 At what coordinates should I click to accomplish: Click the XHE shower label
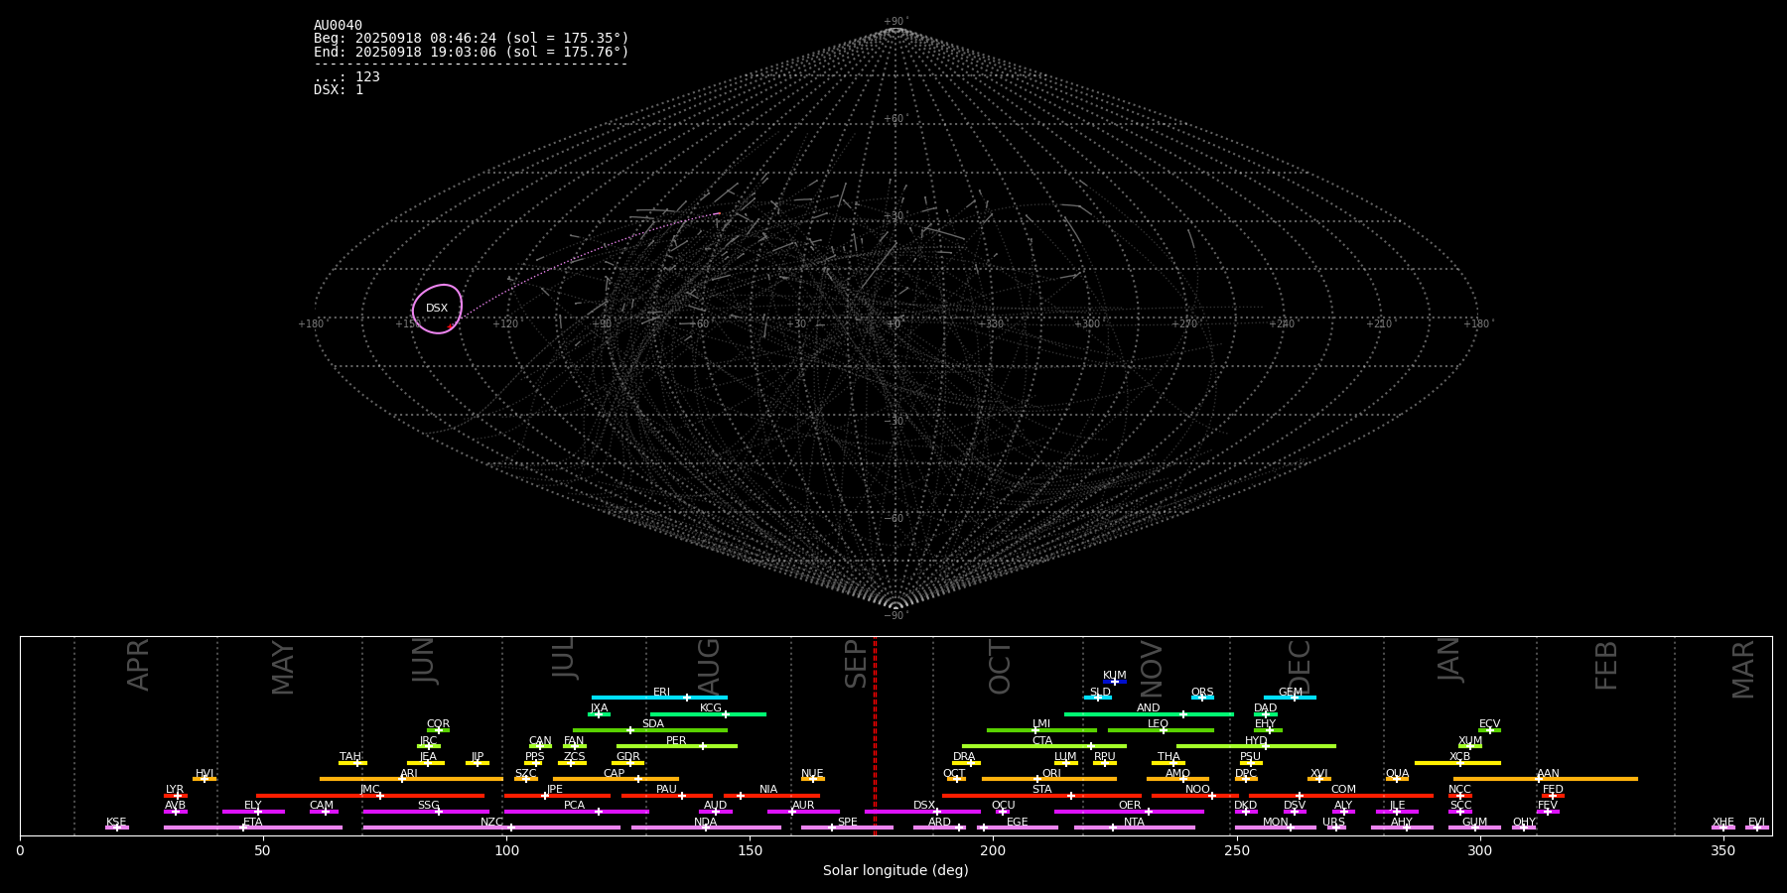pyautogui.click(x=1722, y=823)
